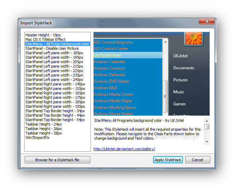The width and height of the screenshot is (235, 188).
Task: Click 'AIO Content Importer' in preview
Action: point(113,42)
